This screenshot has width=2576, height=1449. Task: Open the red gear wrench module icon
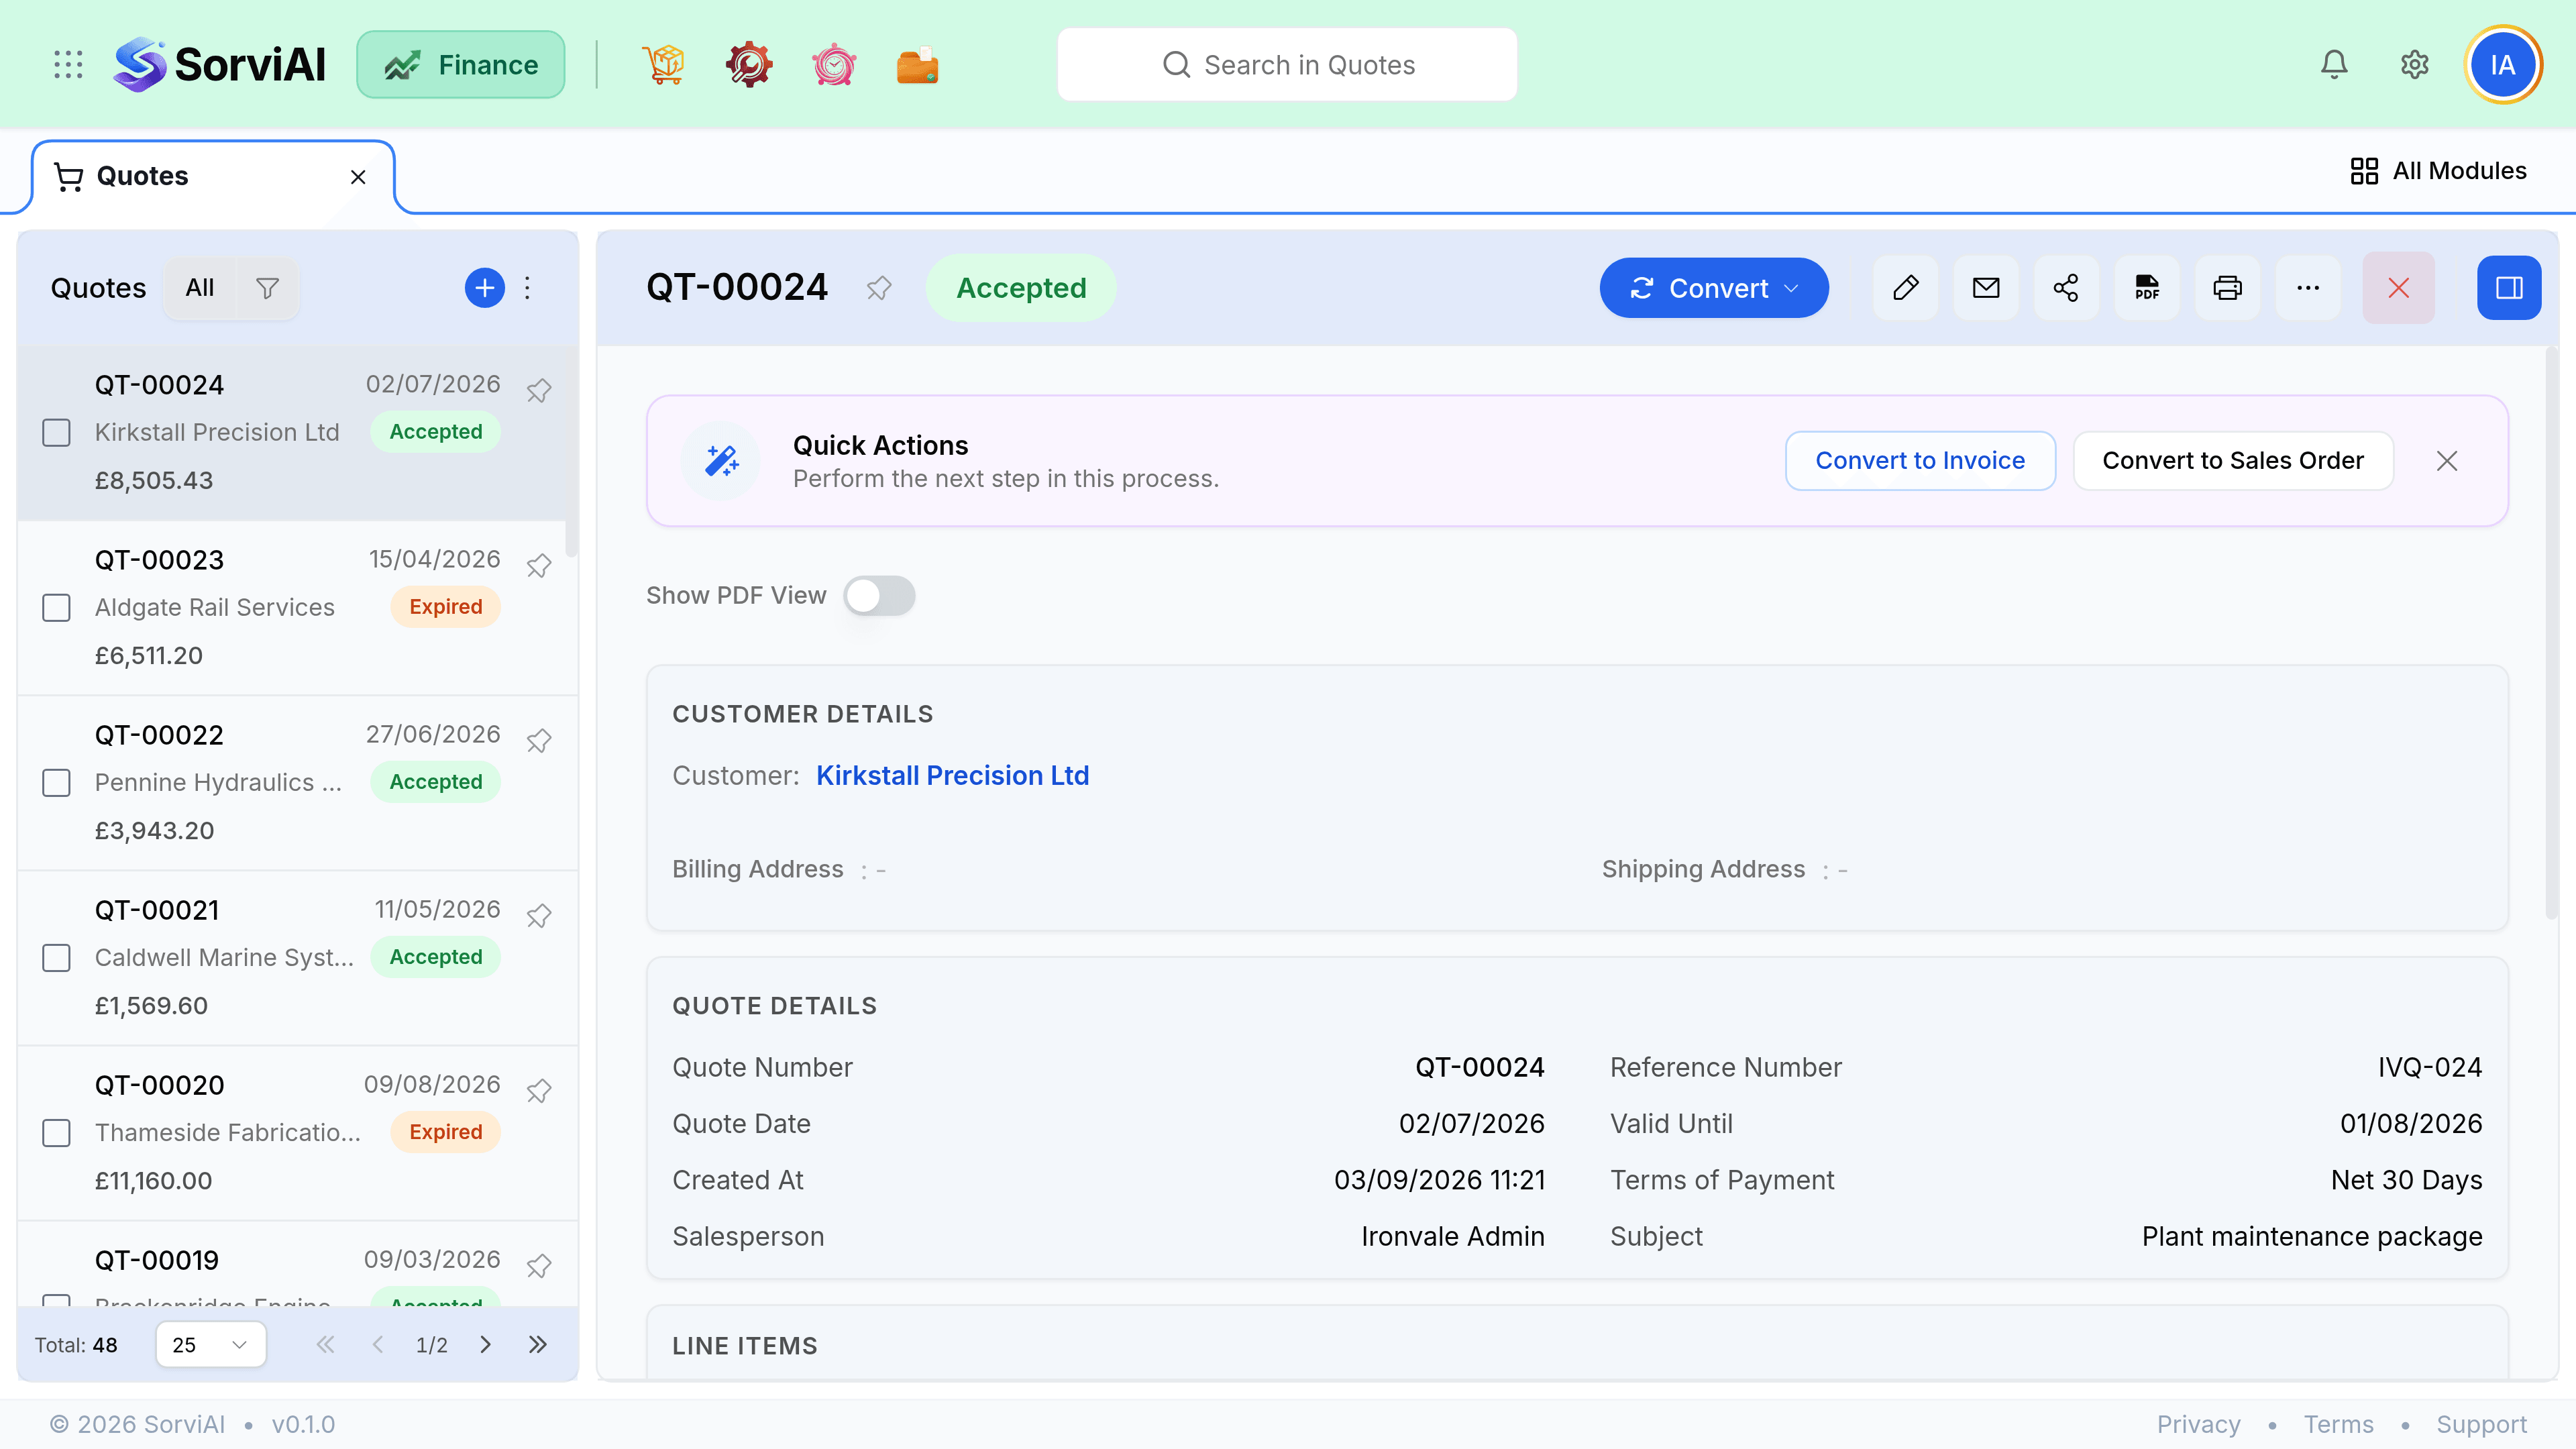(x=749, y=65)
